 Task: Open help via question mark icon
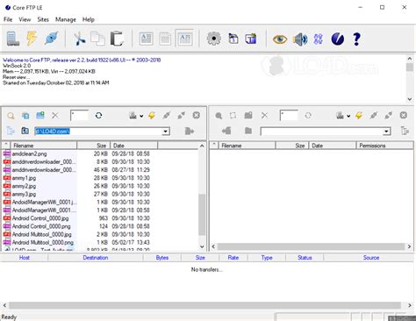356,39
